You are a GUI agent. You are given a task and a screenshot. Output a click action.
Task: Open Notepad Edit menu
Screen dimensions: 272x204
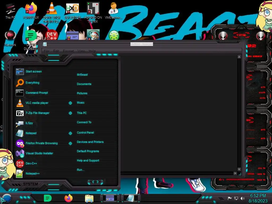pyautogui.click(x=56, y=51)
